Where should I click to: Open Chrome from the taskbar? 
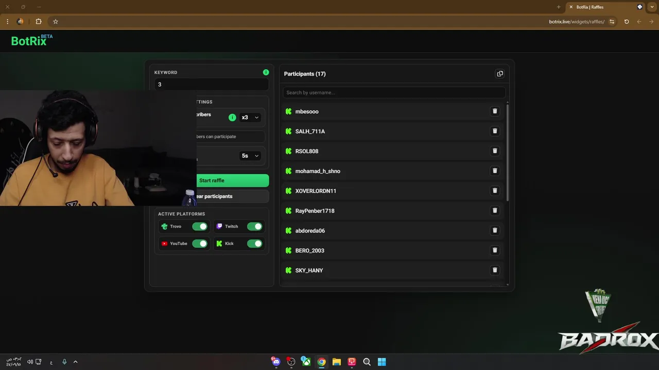[321, 362]
